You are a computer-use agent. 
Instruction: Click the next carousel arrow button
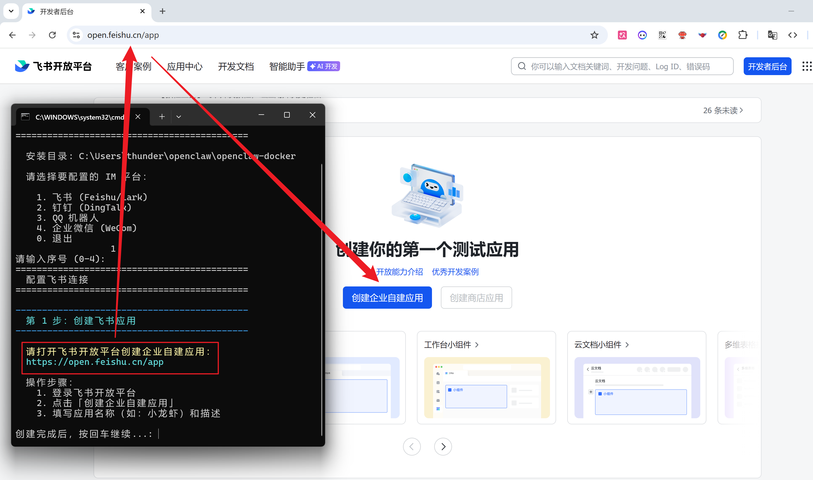point(443,447)
